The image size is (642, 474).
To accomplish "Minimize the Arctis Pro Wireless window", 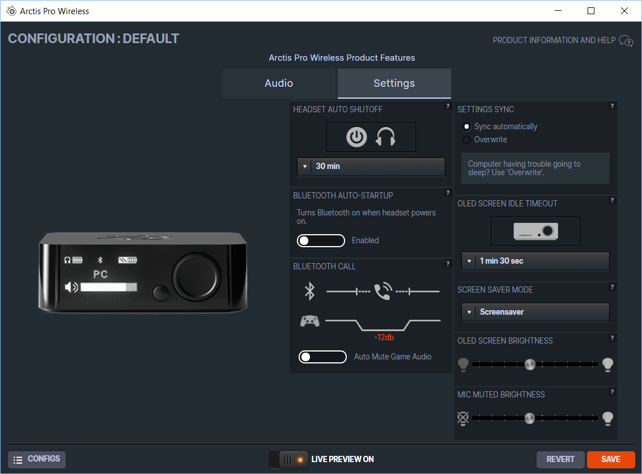I will [558, 11].
